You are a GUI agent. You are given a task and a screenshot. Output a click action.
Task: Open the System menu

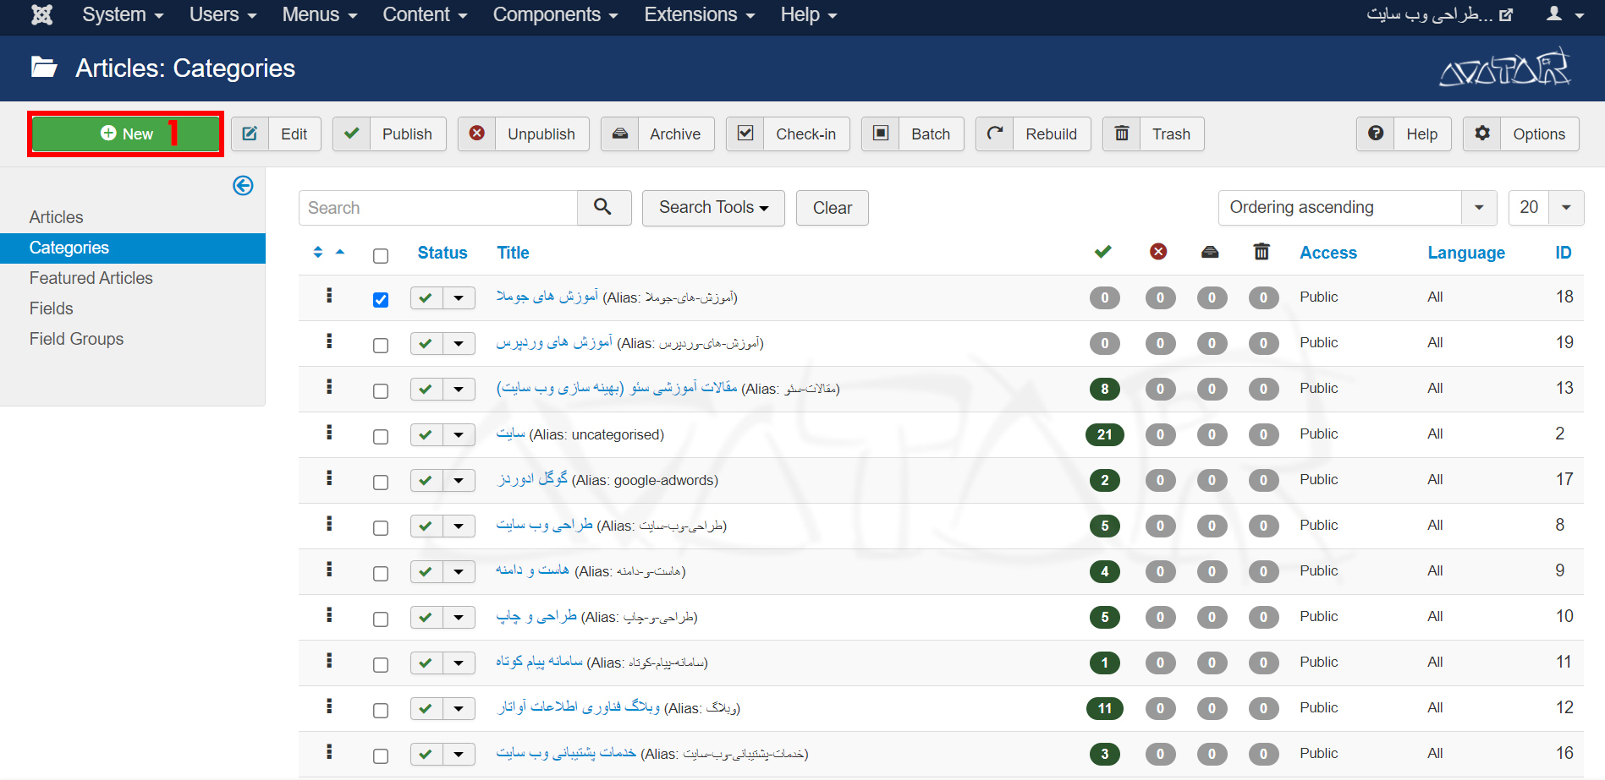(x=123, y=14)
